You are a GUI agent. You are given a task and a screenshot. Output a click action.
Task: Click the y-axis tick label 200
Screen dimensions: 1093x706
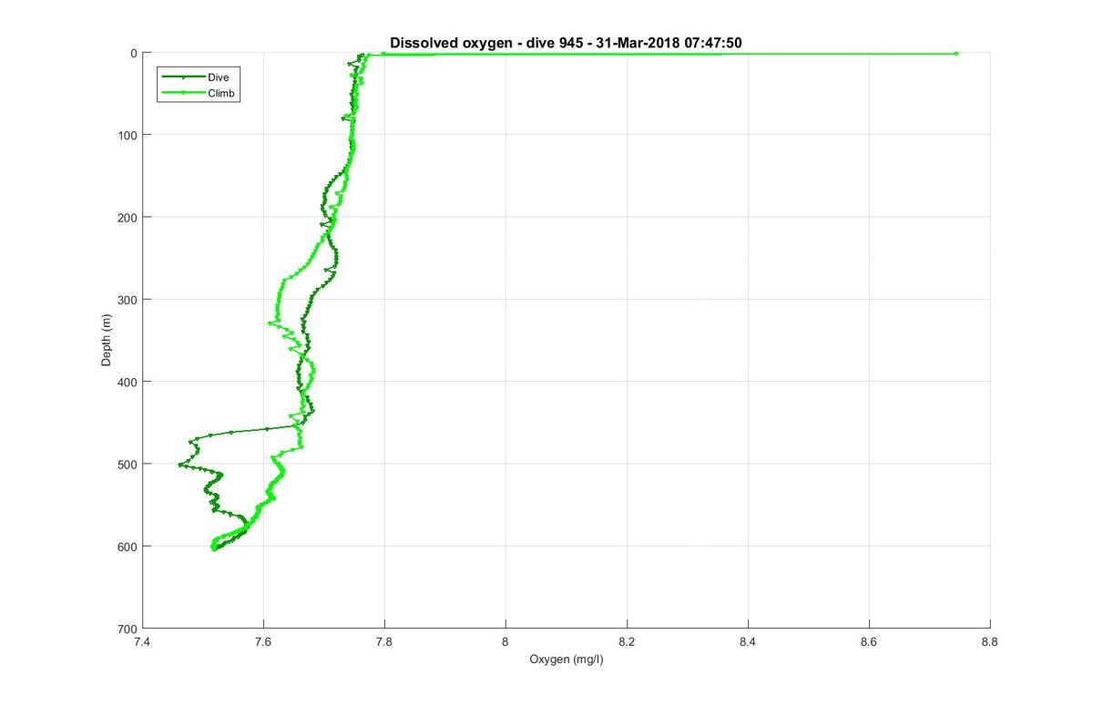[x=128, y=217]
